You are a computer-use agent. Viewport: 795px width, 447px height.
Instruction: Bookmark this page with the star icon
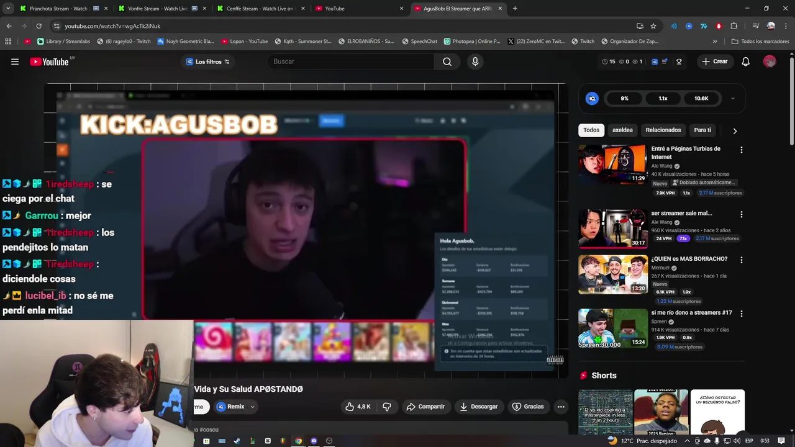coord(653,26)
